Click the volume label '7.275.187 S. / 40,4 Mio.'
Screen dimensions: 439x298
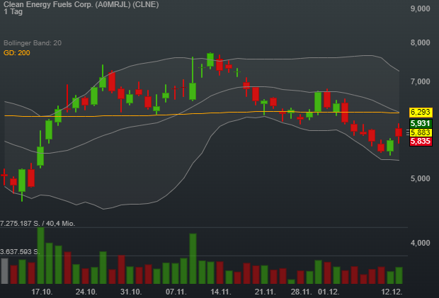point(38,223)
